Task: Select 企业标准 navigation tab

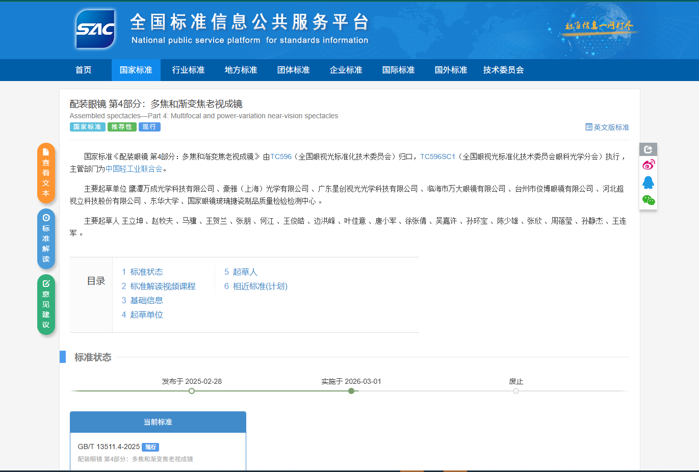Action: [346, 70]
